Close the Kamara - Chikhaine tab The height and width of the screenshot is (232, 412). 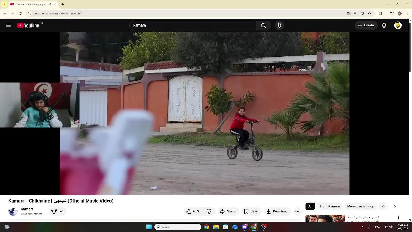point(55,5)
